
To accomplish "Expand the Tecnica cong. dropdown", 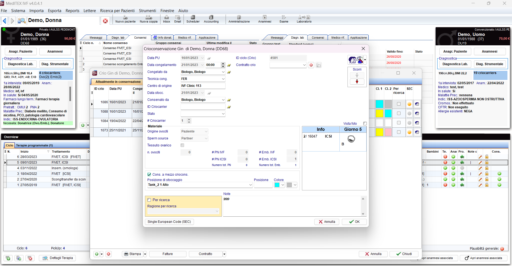I will [x=223, y=79].
